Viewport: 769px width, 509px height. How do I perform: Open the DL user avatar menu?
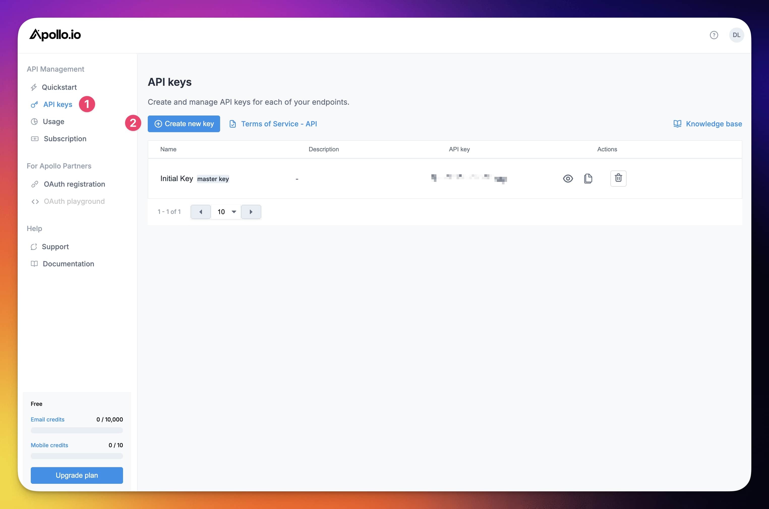736,35
